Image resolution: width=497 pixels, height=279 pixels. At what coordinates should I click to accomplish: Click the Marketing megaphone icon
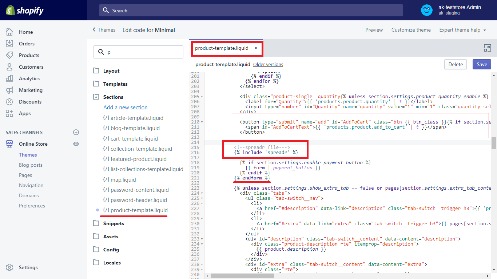point(9,90)
